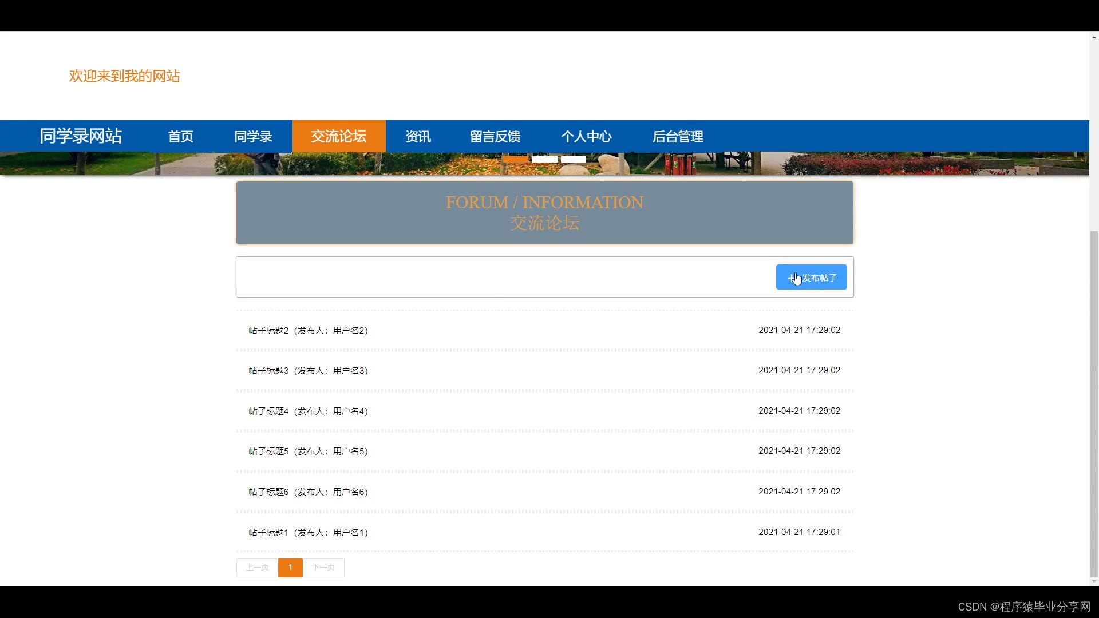1099x618 pixels.
Task: Click the 同学录网站 site logo text
Action: point(81,136)
